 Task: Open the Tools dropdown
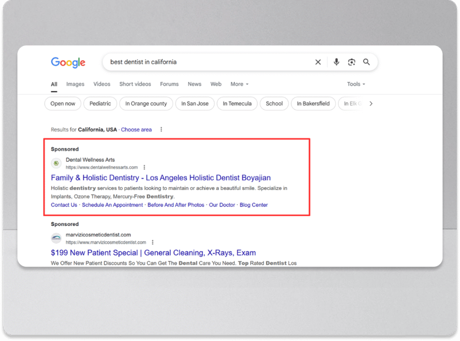coord(356,84)
